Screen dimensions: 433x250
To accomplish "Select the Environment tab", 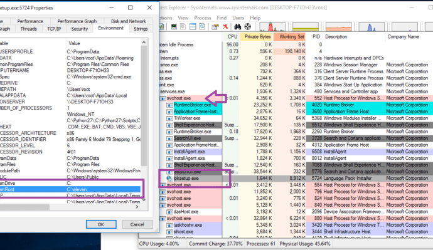I will [110, 28].
